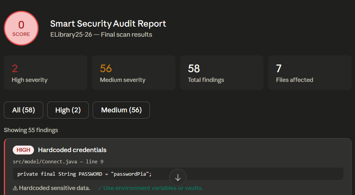Click the Smart Security Audit Report title
Screen dimensions: 355x195
(108, 24)
